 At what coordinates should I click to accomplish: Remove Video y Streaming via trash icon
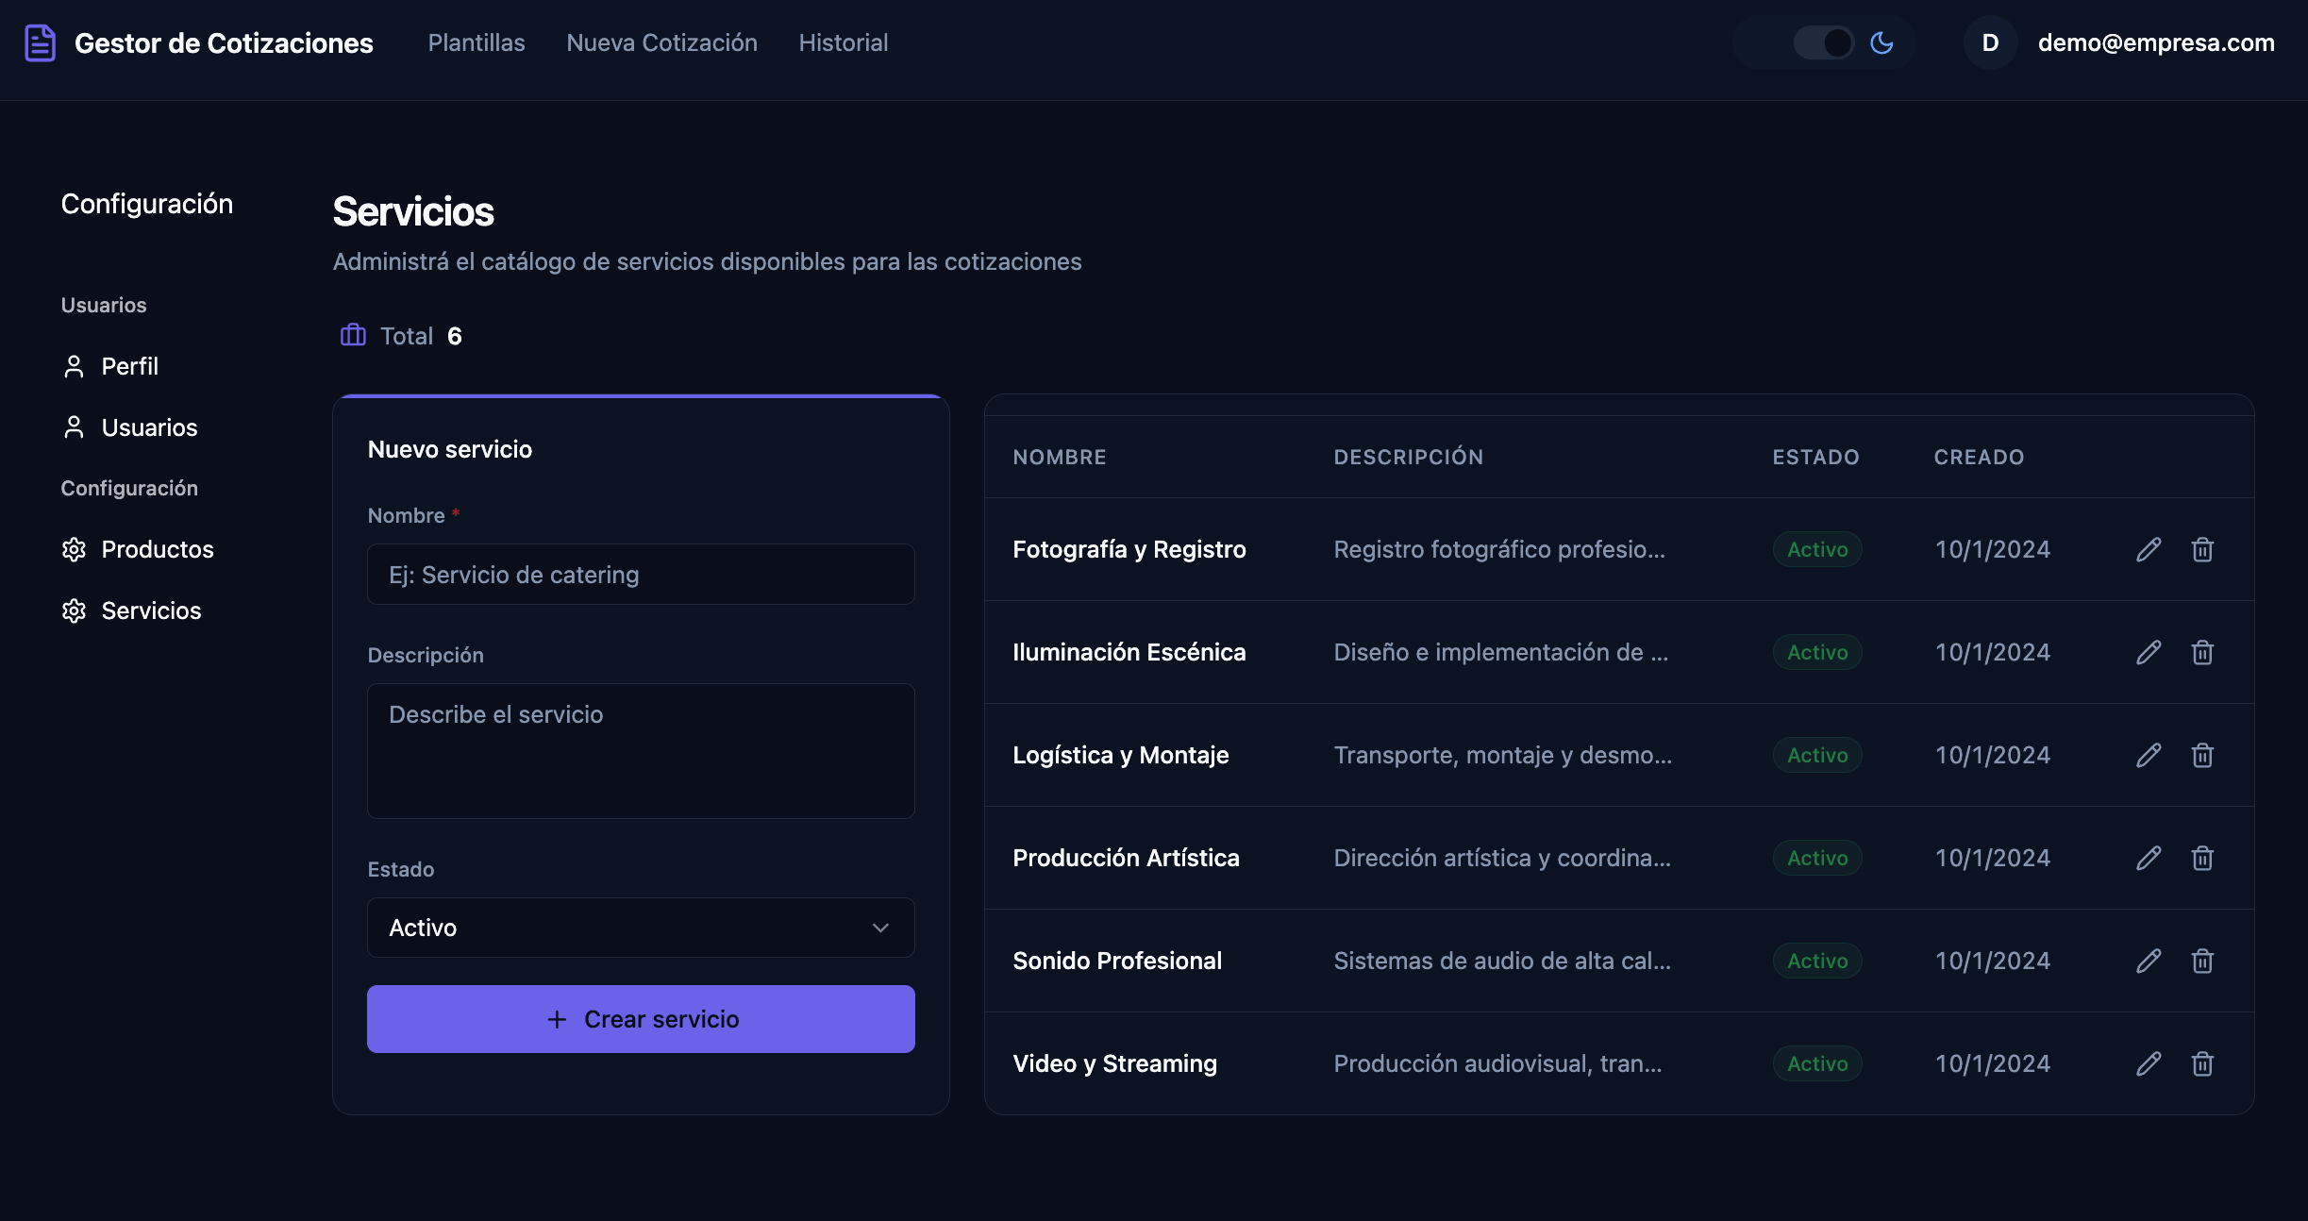click(x=2202, y=1063)
